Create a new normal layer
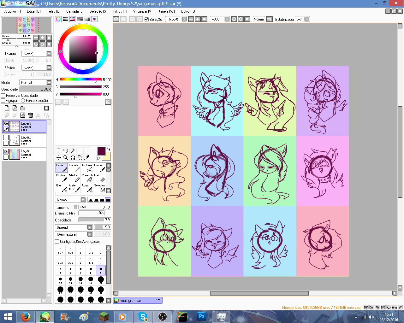Screen dimensions: 404x323 pos(7,108)
